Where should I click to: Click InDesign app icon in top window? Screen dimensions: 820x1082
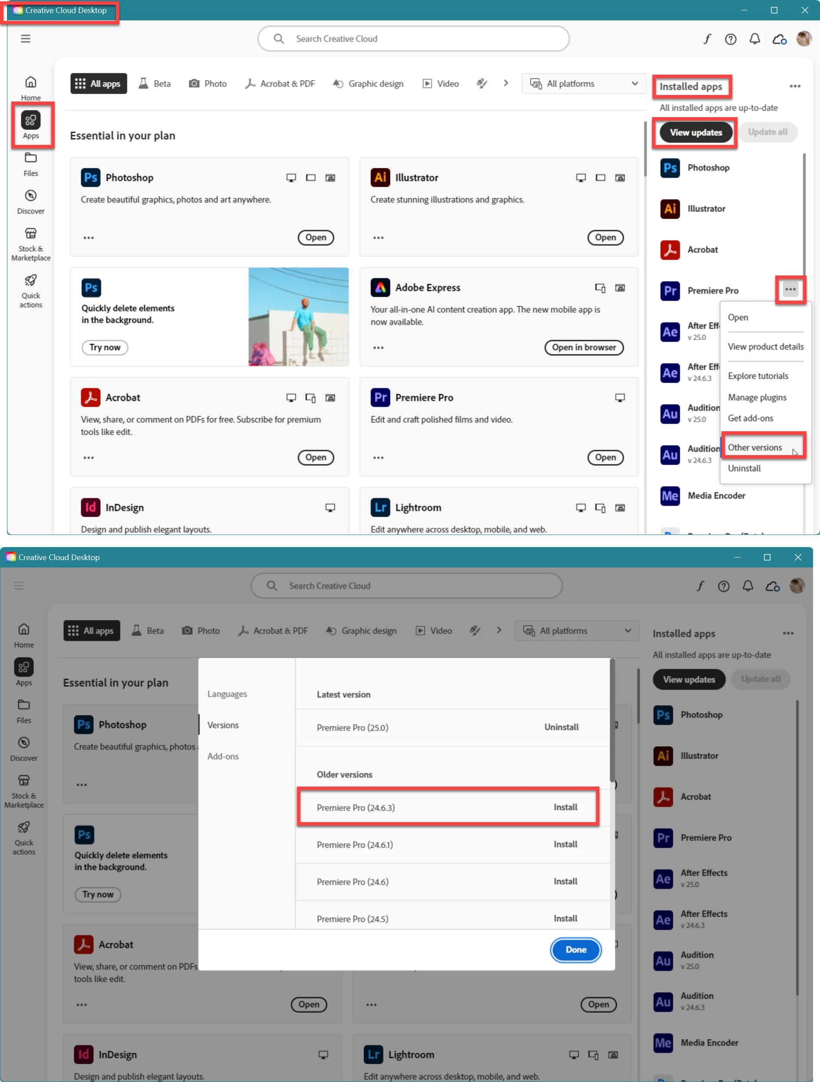click(91, 507)
